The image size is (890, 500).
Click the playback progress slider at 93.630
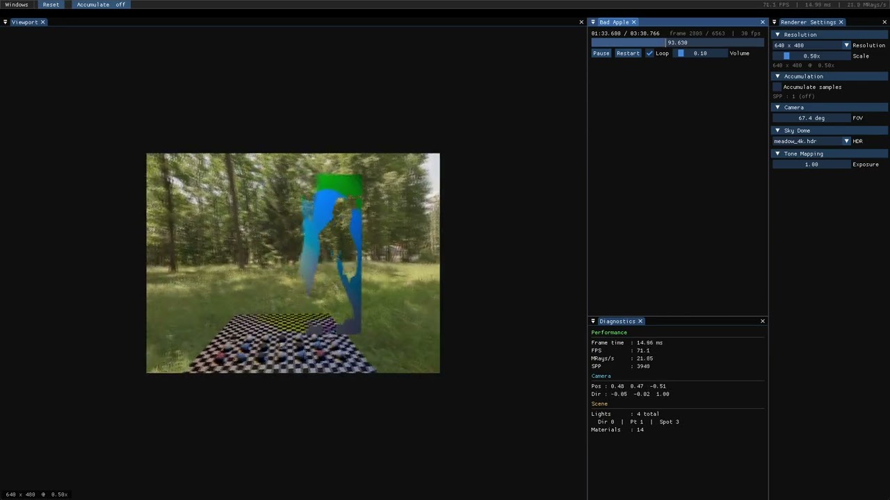(678, 43)
